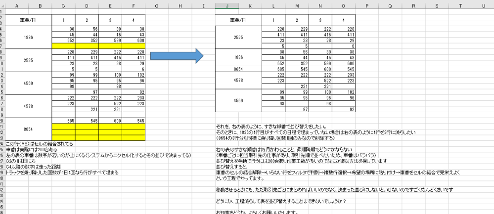This screenshot has width=494, height=214.
Task: Select column G header
Action: pyautogui.click(x=157, y=5)
